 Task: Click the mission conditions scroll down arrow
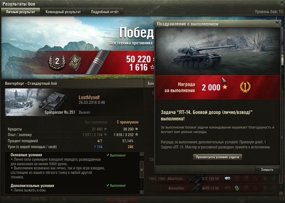click(x=142, y=192)
